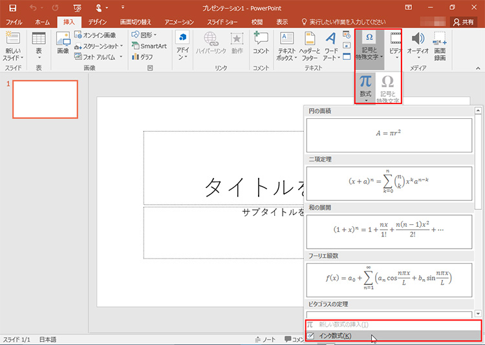
Task: Open Notes (ノート) in status bar
Action: [266, 340]
